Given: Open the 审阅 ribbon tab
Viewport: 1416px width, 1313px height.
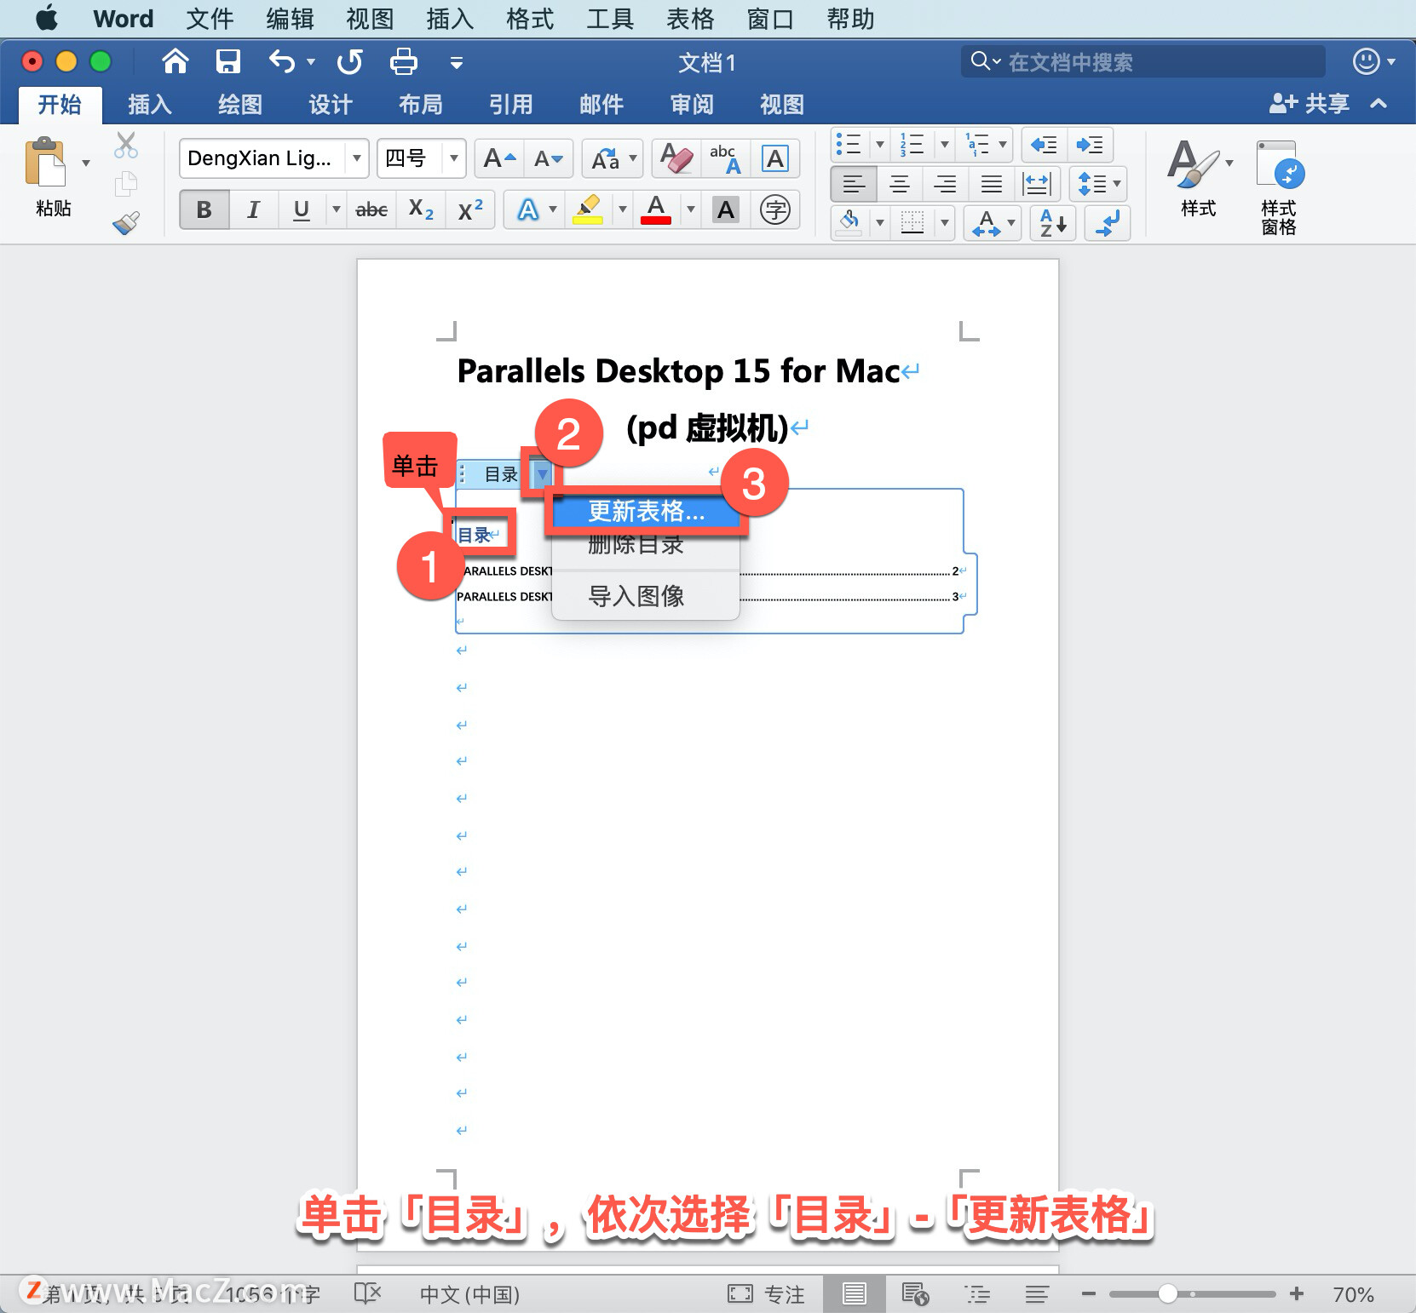Looking at the screenshot, I should click(692, 105).
